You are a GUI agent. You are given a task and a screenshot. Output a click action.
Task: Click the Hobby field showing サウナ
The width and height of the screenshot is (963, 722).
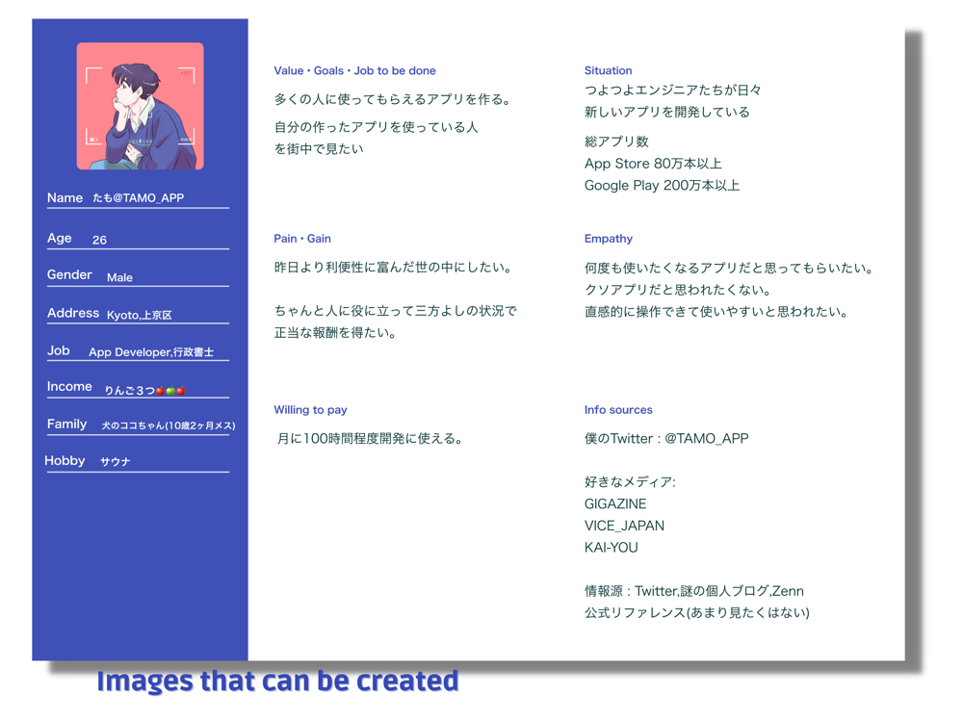point(137,461)
